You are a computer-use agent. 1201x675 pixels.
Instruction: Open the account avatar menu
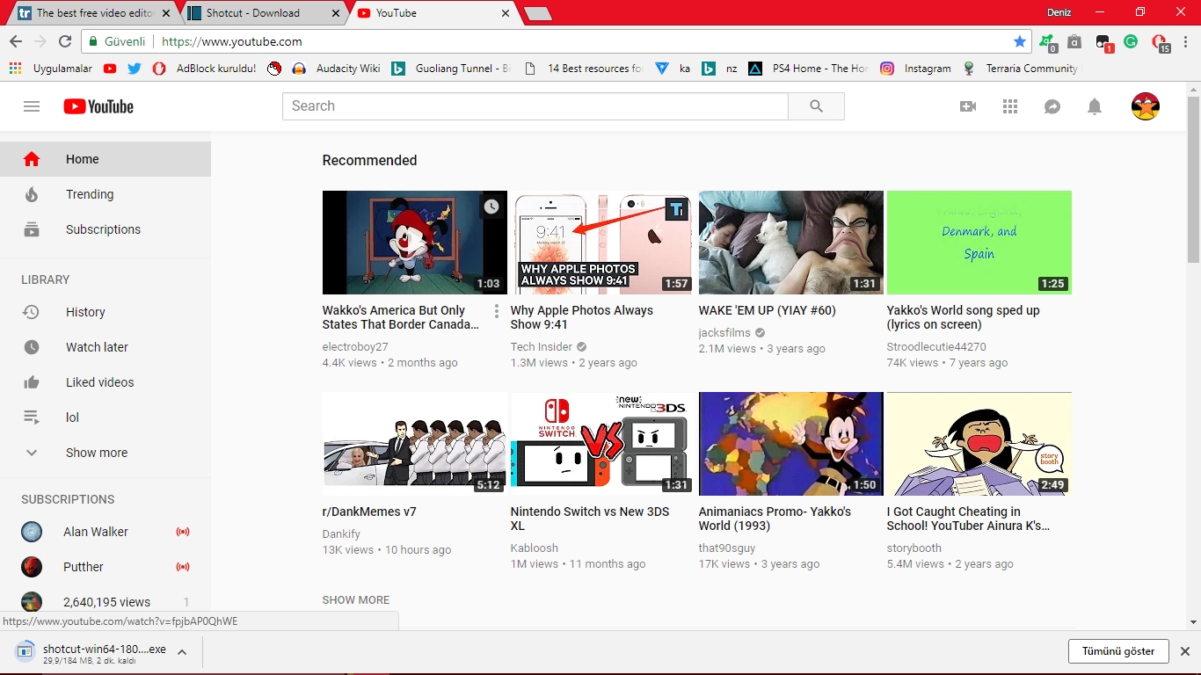click(x=1146, y=106)
